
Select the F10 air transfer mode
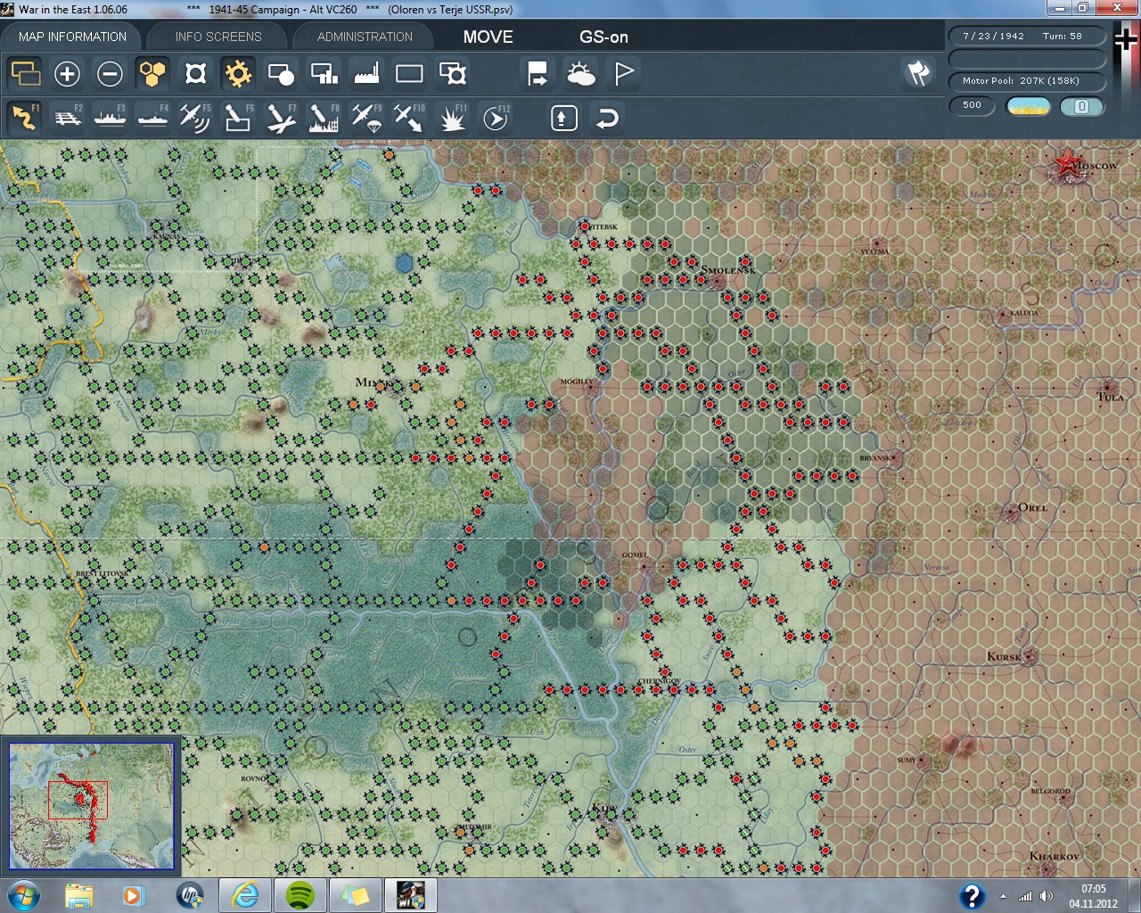409,117
